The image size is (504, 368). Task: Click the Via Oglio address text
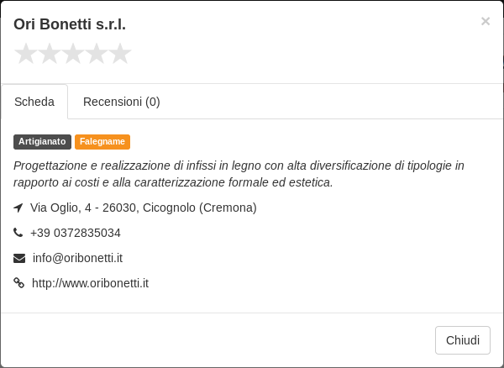144,208
